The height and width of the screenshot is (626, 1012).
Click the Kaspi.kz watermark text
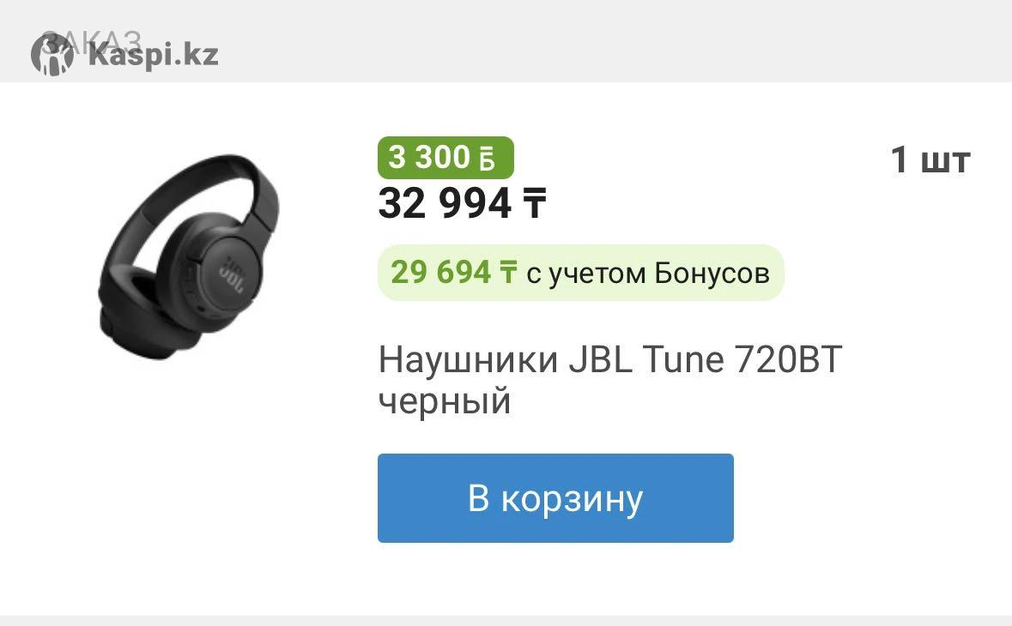[153, 56]
